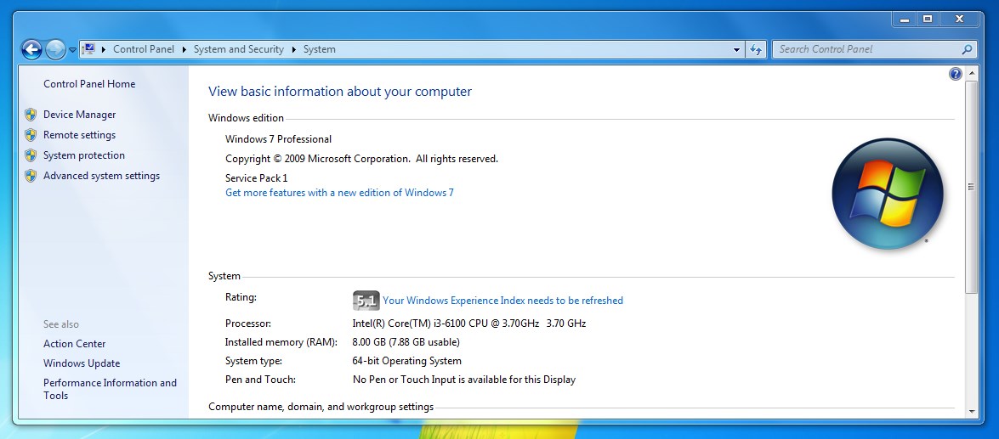The height and width of the screenshot is (439, 999).
Task: Open System protection link
Action: (84, 155)
